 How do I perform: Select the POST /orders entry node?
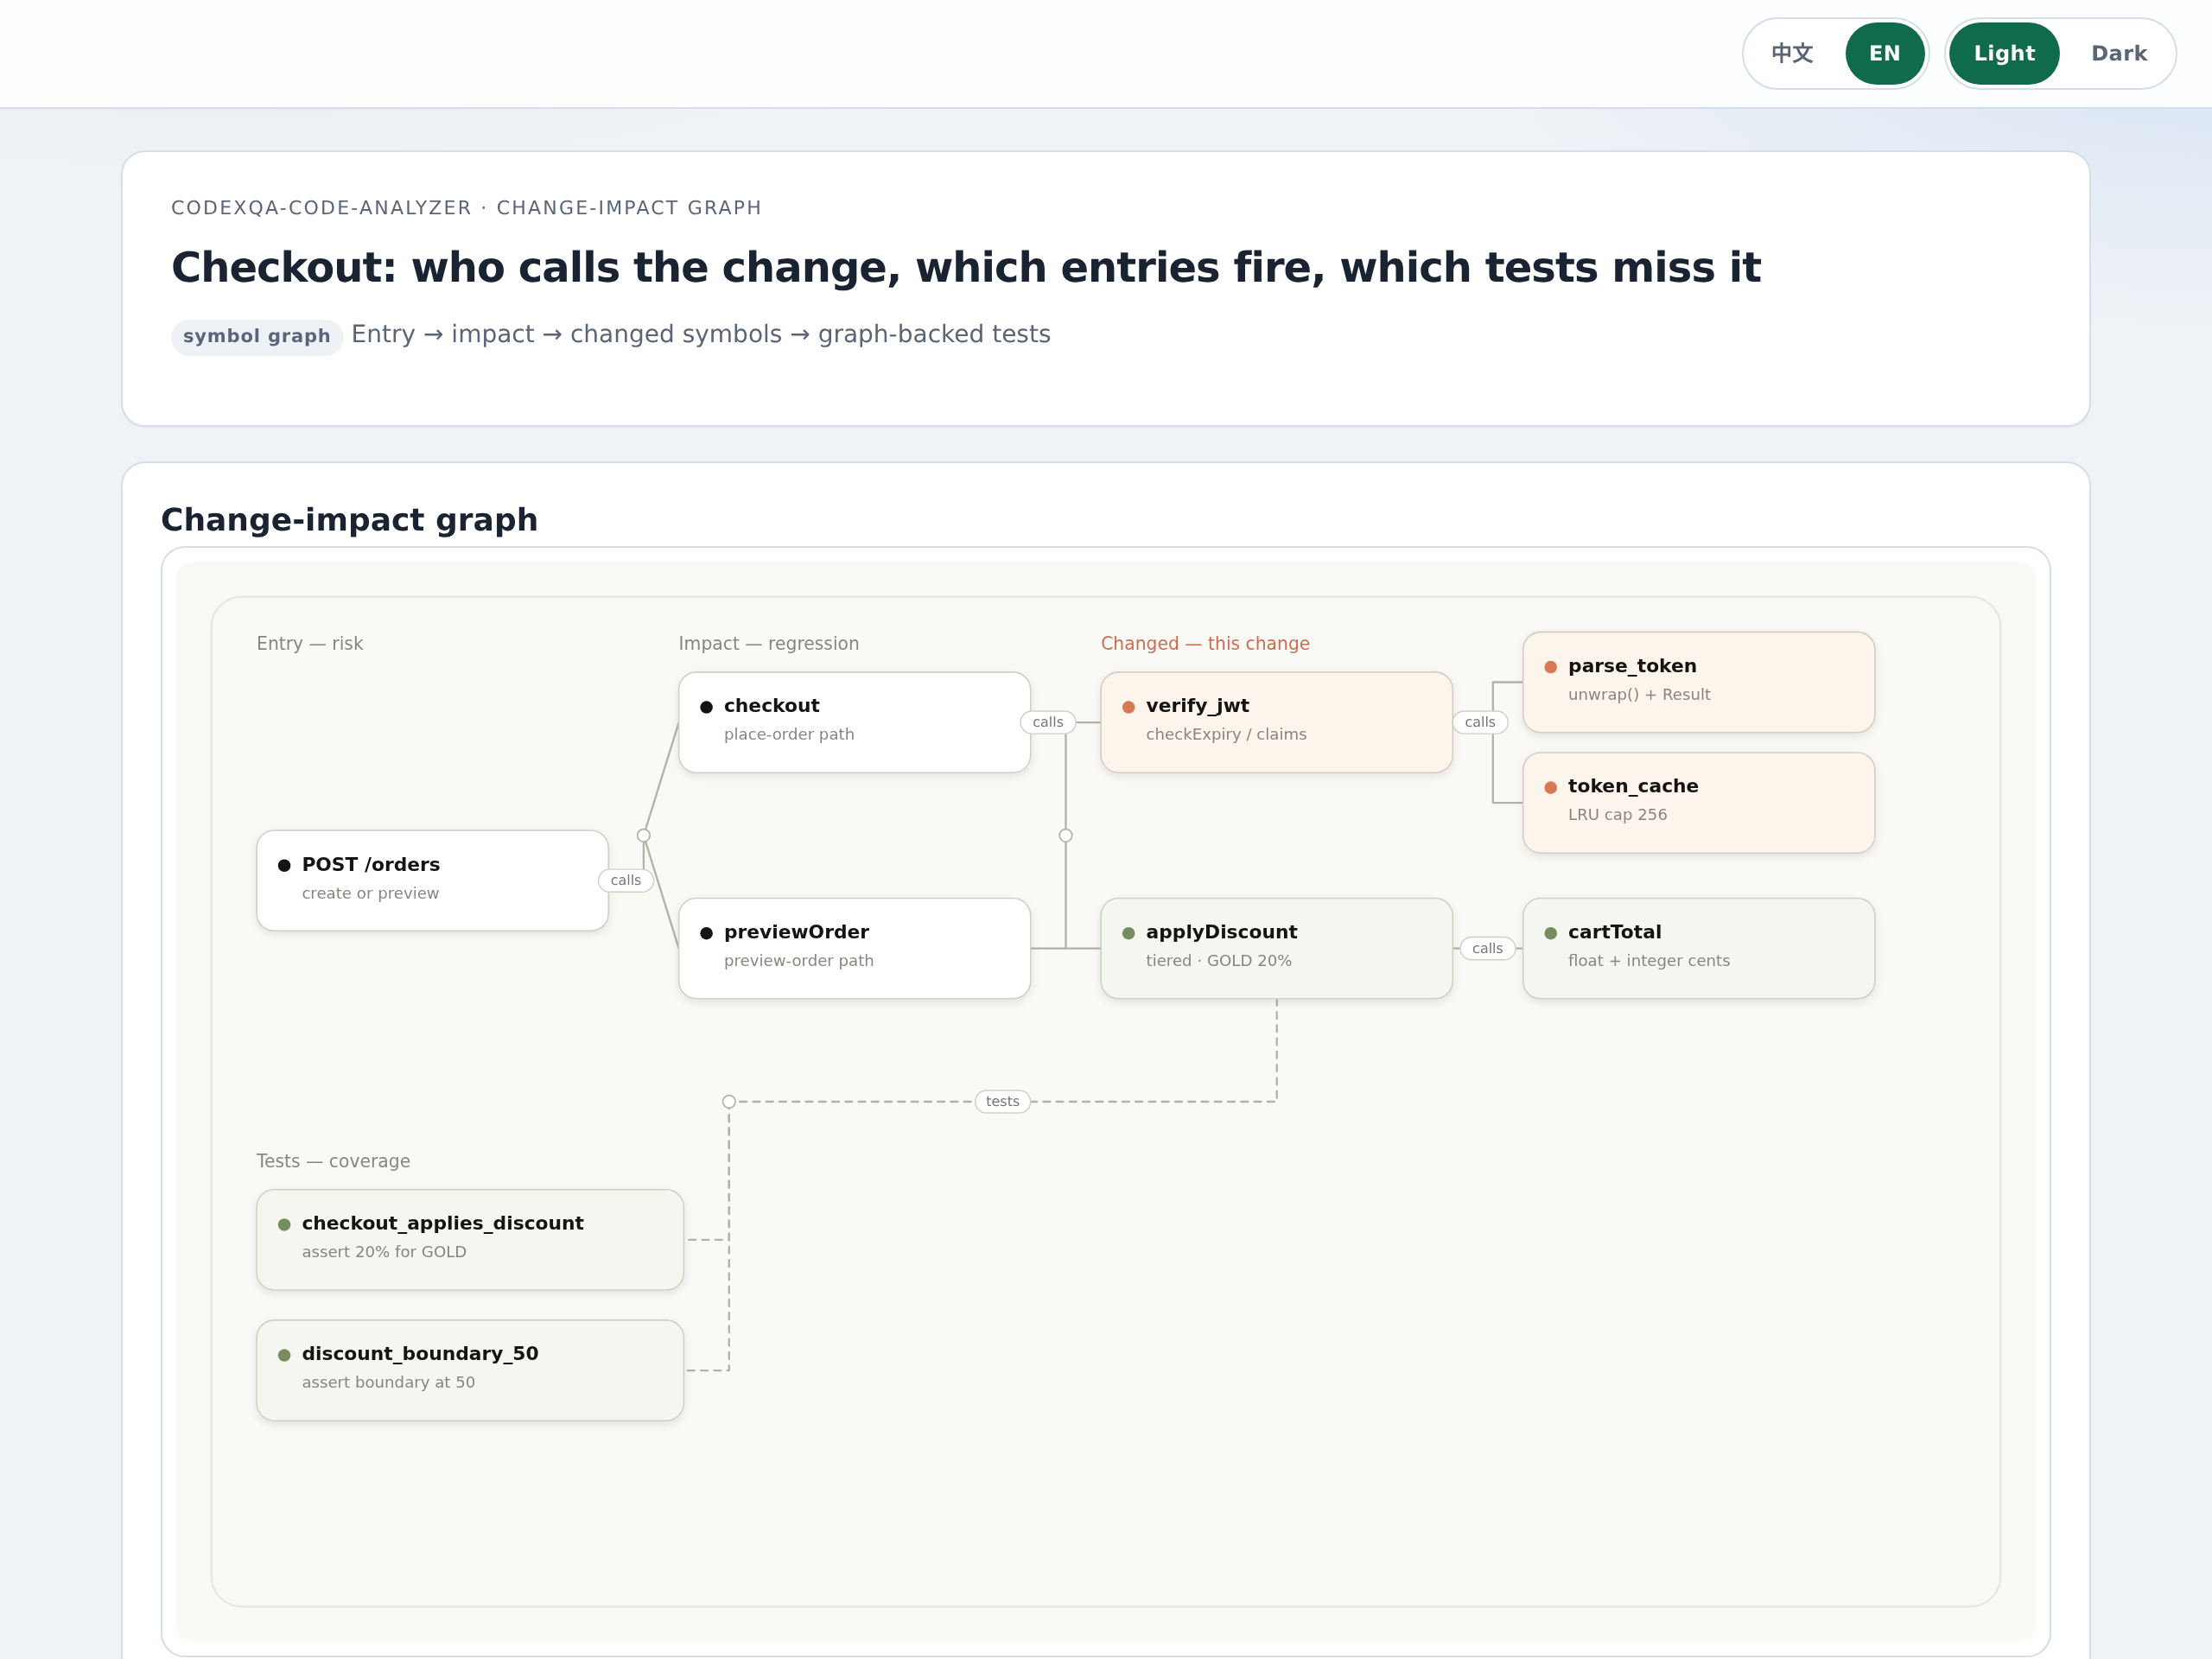(x=432, y=880)
